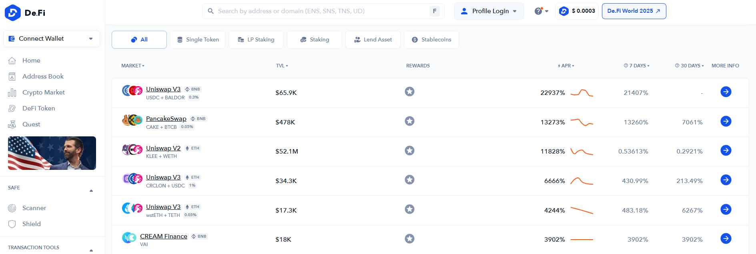Click token pair icons for CRCLON + USDC
This screenshot has width=756, height=254.
132,179
